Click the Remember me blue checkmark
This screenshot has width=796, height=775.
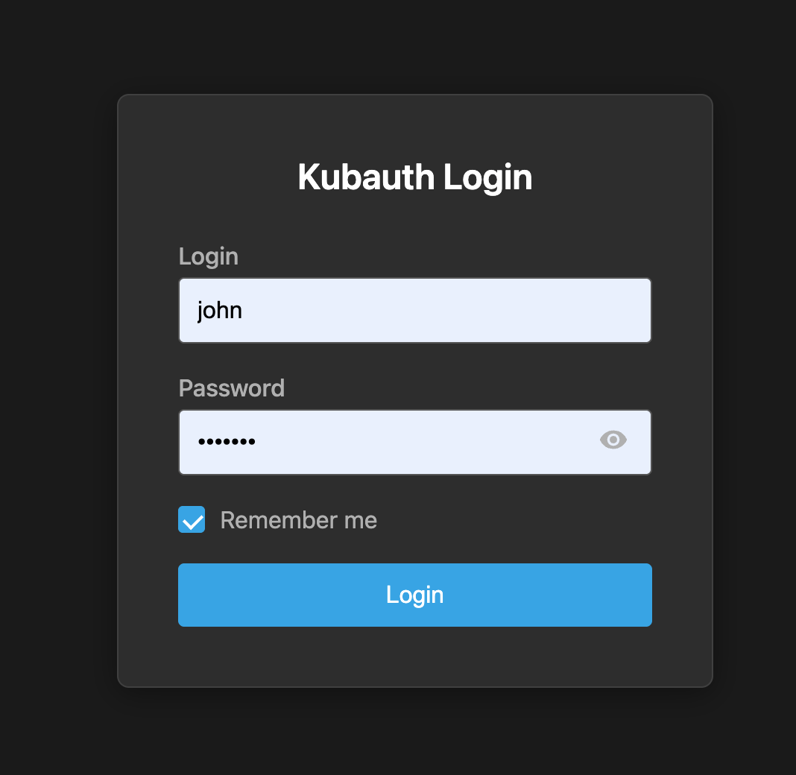(x=191, y=519)
